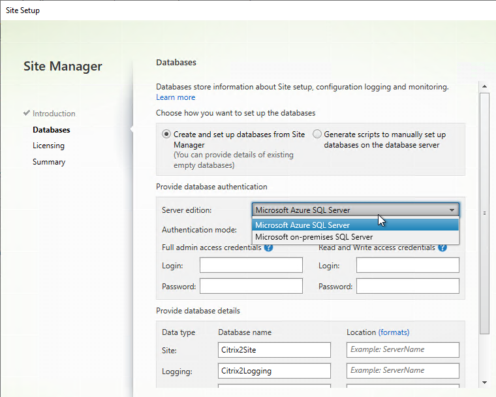Select Create and set up databases radio button
The height and width of the screenshot is (397, 496).
[x=166, y=135]
